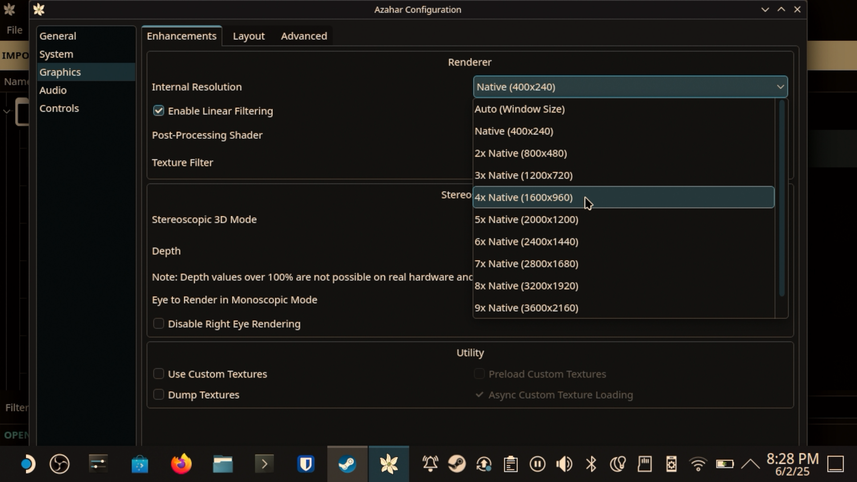Open the Bluetooth tray icon
The width and height of the screenshot is (857, 482).
(x=591, y=465)
